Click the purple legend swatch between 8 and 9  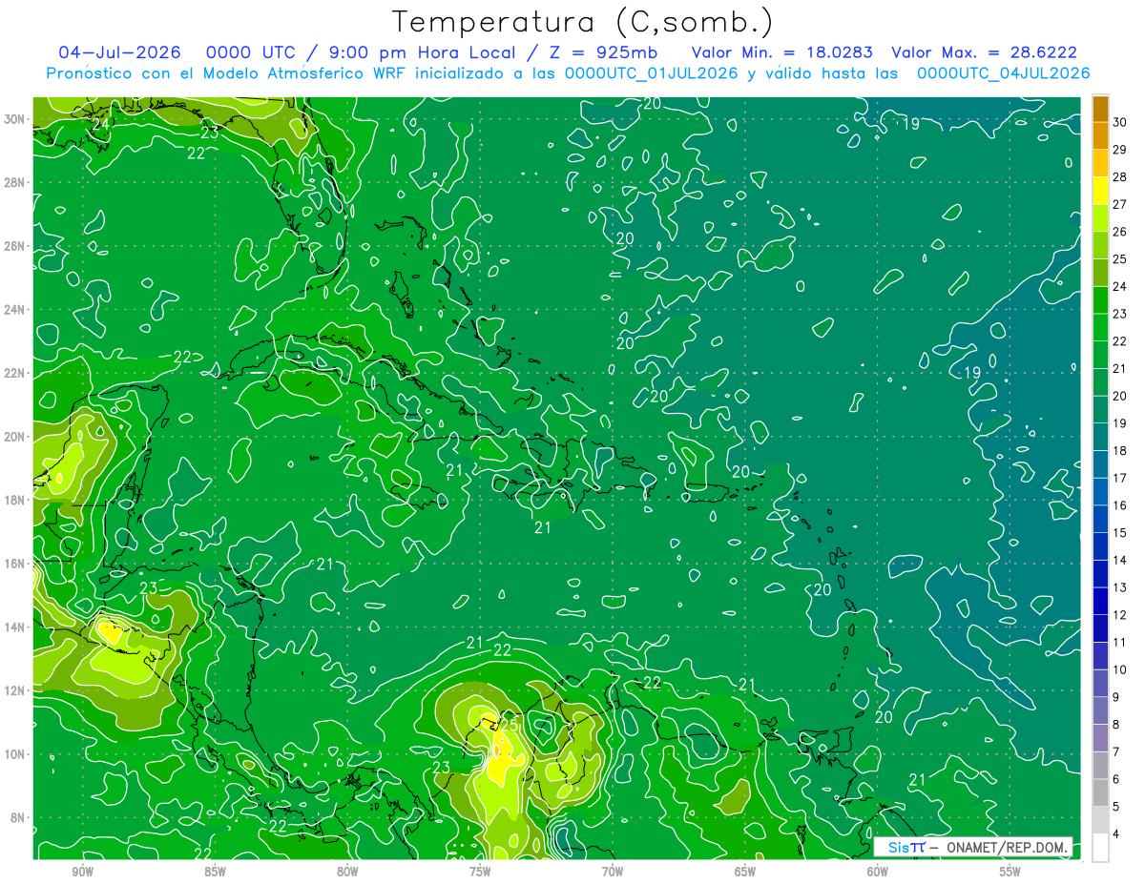(x=1100, y=711)
